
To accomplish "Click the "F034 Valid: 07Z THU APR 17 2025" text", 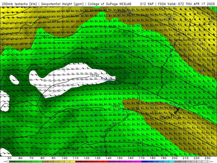I will [186, 4].
